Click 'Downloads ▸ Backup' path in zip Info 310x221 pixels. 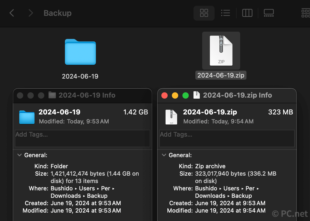[224, 196]
